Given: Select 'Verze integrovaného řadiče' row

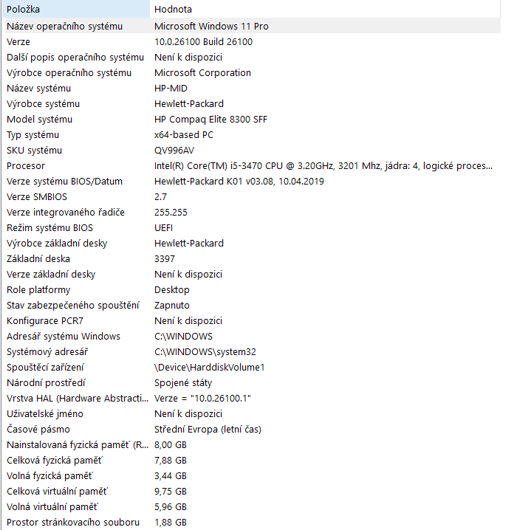Looking at the screenshot, I should [251, 213].
